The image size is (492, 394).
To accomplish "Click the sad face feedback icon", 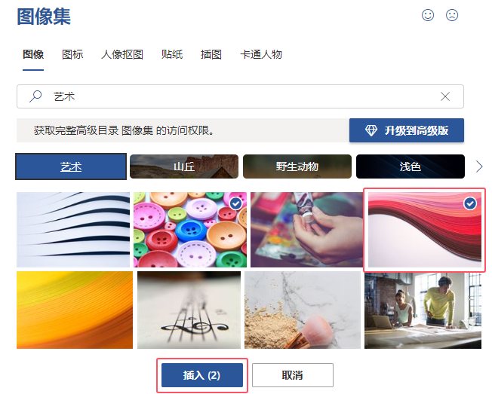I will pos(452,15).
